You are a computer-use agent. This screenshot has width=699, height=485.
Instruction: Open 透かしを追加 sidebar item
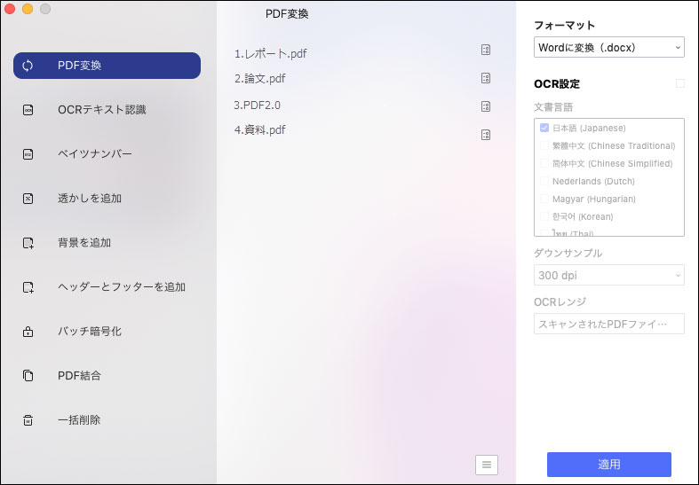point(89,199)
